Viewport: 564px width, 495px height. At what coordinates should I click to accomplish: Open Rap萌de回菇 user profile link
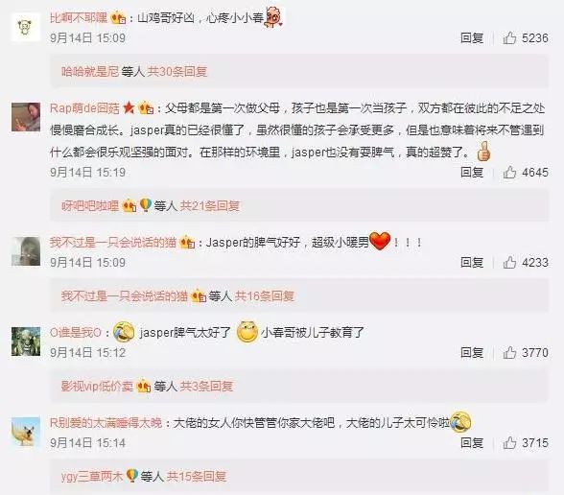click(84, 107)
